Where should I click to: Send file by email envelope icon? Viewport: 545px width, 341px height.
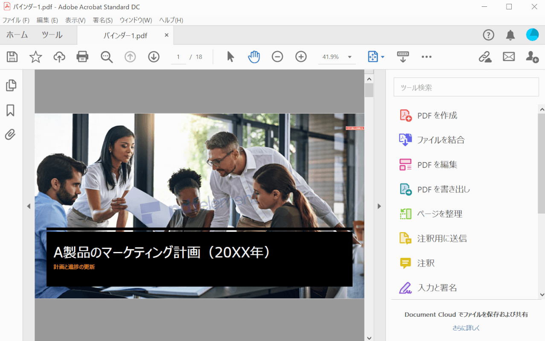509,57
